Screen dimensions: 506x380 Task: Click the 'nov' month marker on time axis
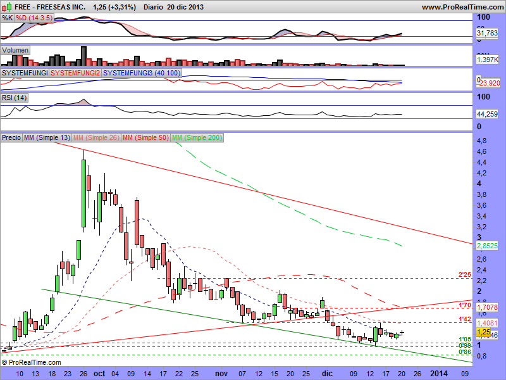[221, 374]
